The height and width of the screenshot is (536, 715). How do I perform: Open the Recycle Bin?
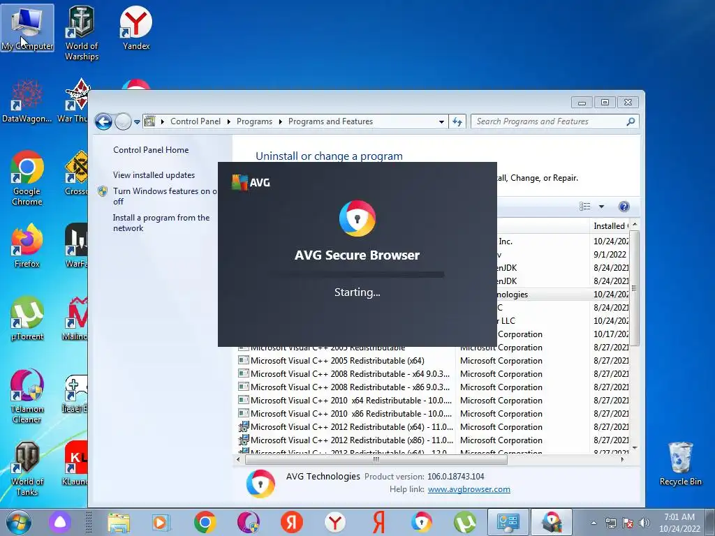click(x=680, y=464)
